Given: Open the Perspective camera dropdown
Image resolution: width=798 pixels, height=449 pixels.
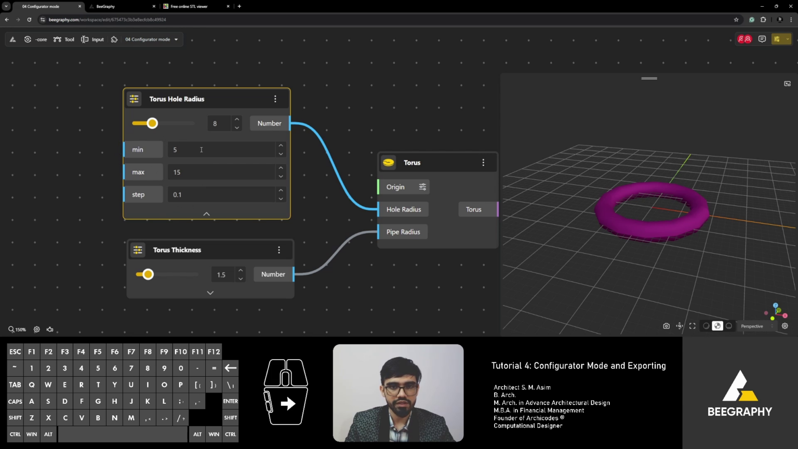Looking at the screenshot, I should point(752,326).
